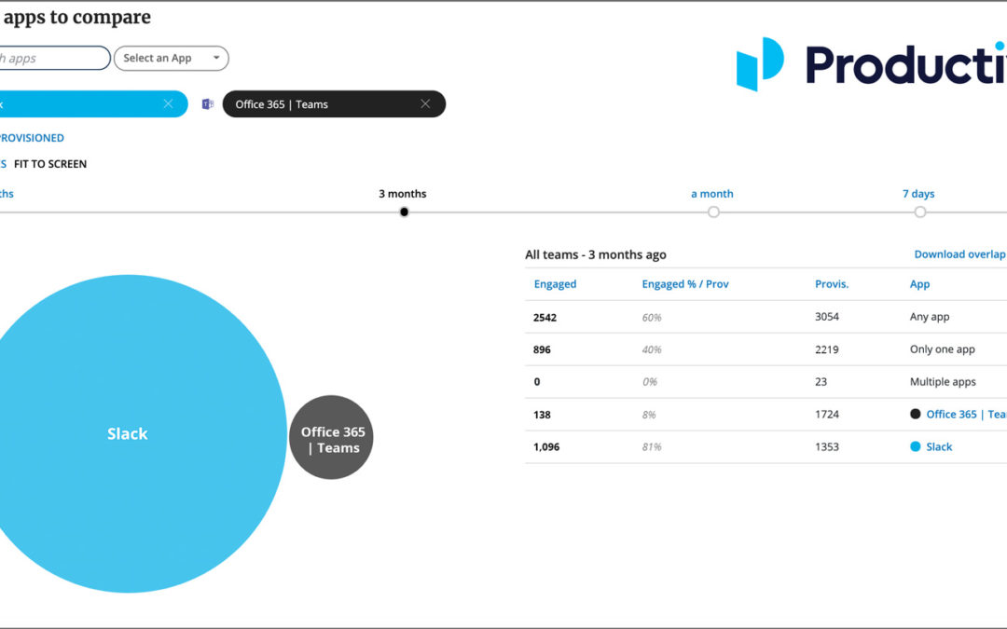Click the gray Office 365 | Teams bubble

click(331, 437)
